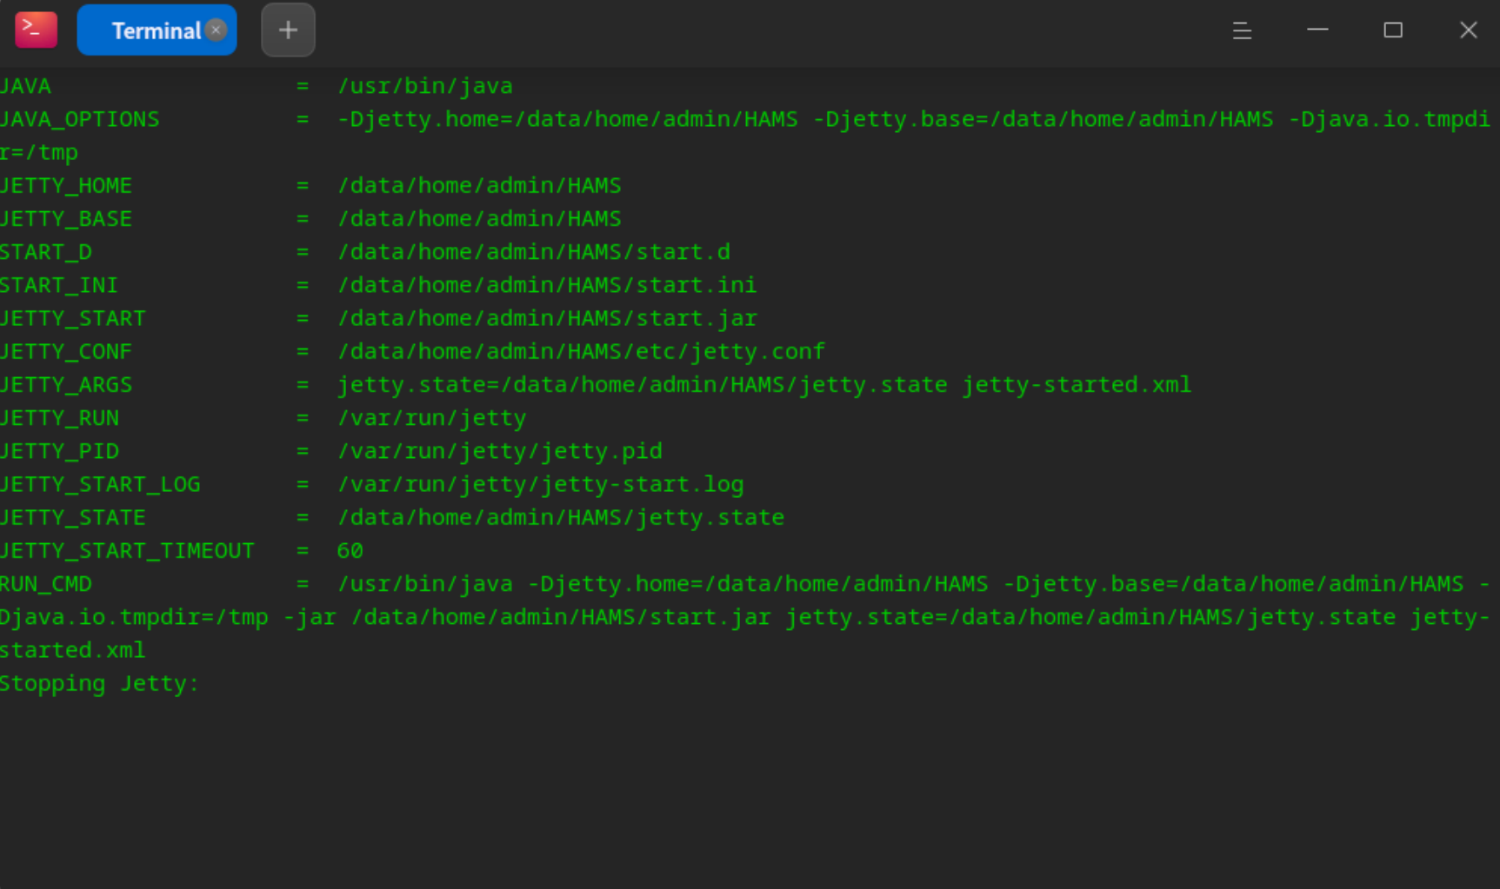The width and height of the screenshot is (1500, 889).
Task: Close the Terminal tab
Action: (217, 30)
